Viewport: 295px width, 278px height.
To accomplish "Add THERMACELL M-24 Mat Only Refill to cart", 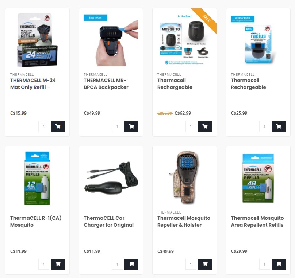I will tap(58, 126).
